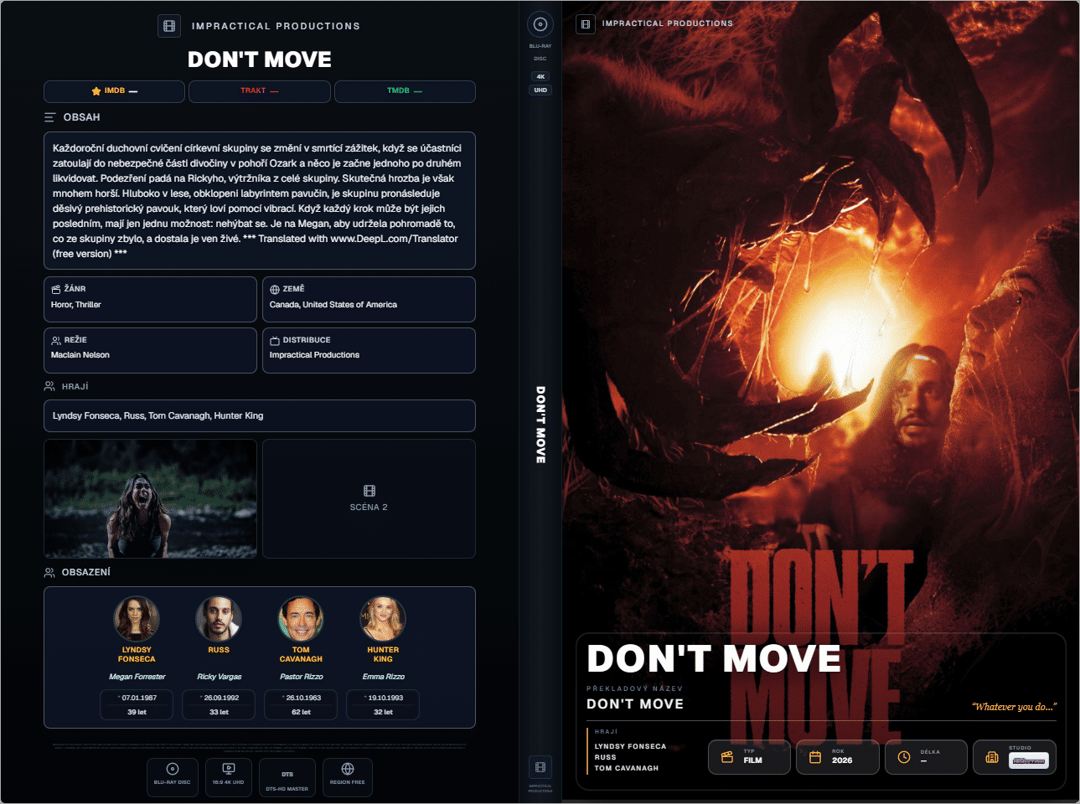Click the Režie person icon
Screen dimensions: 1080x804
(56, 340)
